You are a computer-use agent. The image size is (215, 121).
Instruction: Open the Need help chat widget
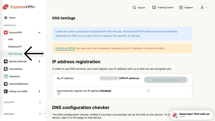tap(191, 115)
